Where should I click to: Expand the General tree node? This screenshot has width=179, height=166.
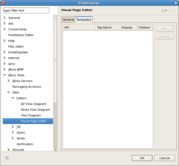(x=5, y=18)
